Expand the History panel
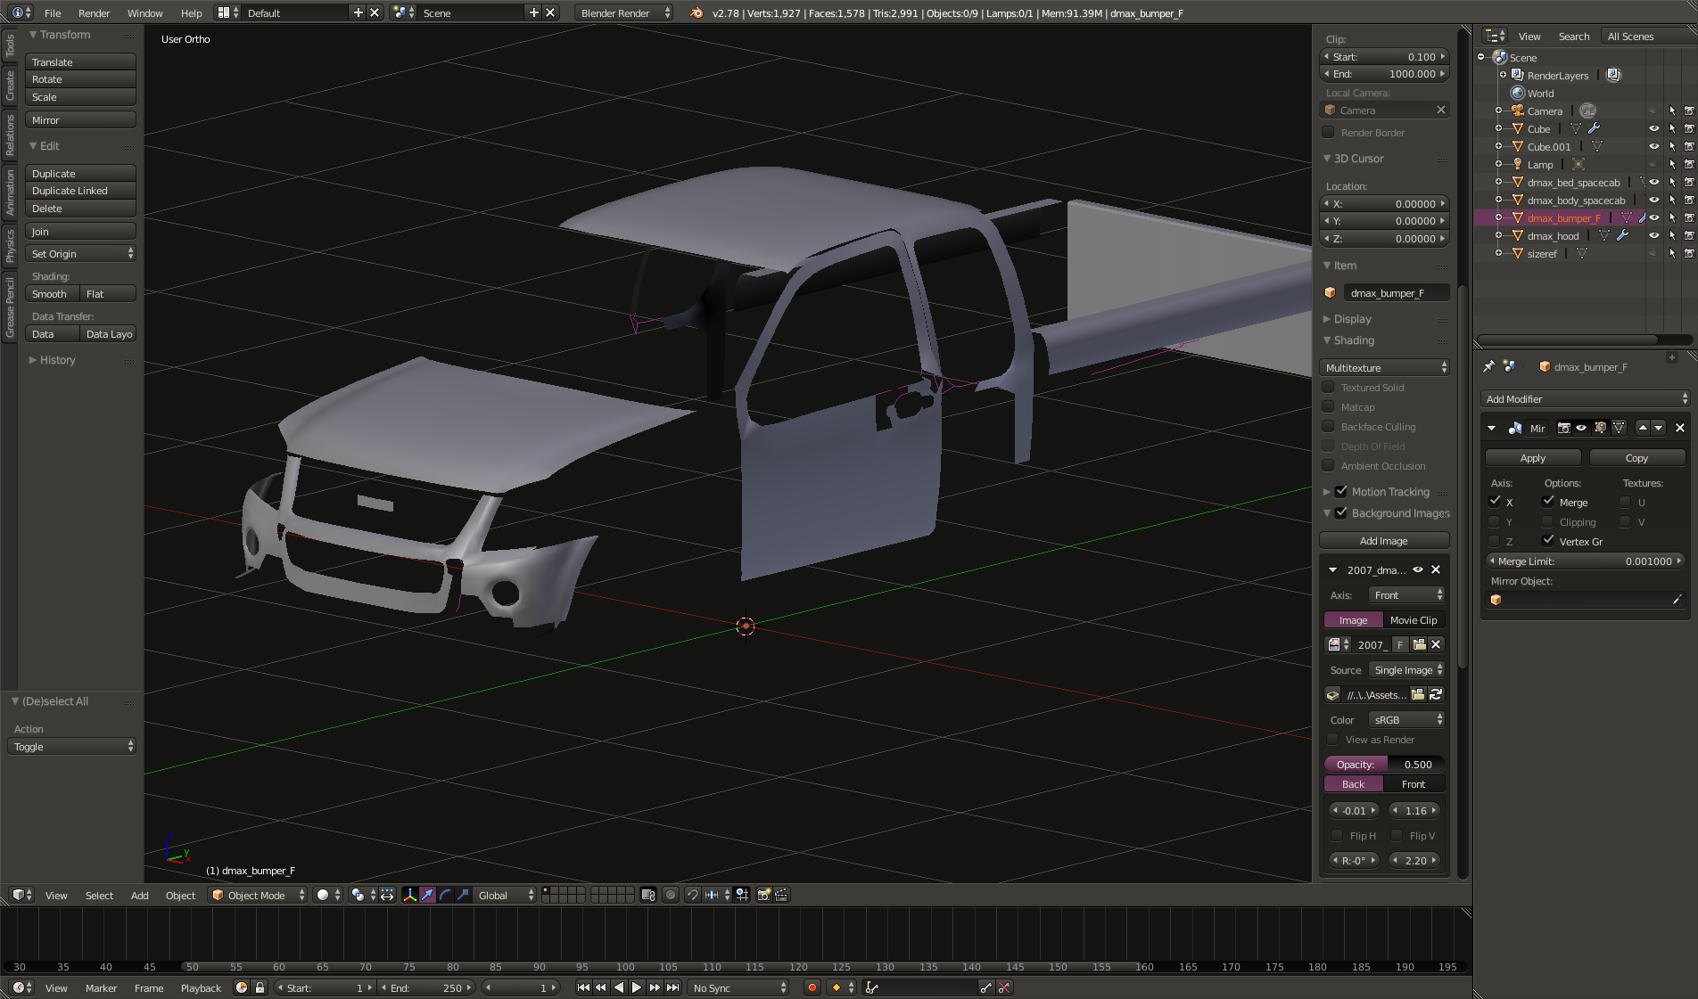Screen dimensions: 1698x999 (57, 360)
